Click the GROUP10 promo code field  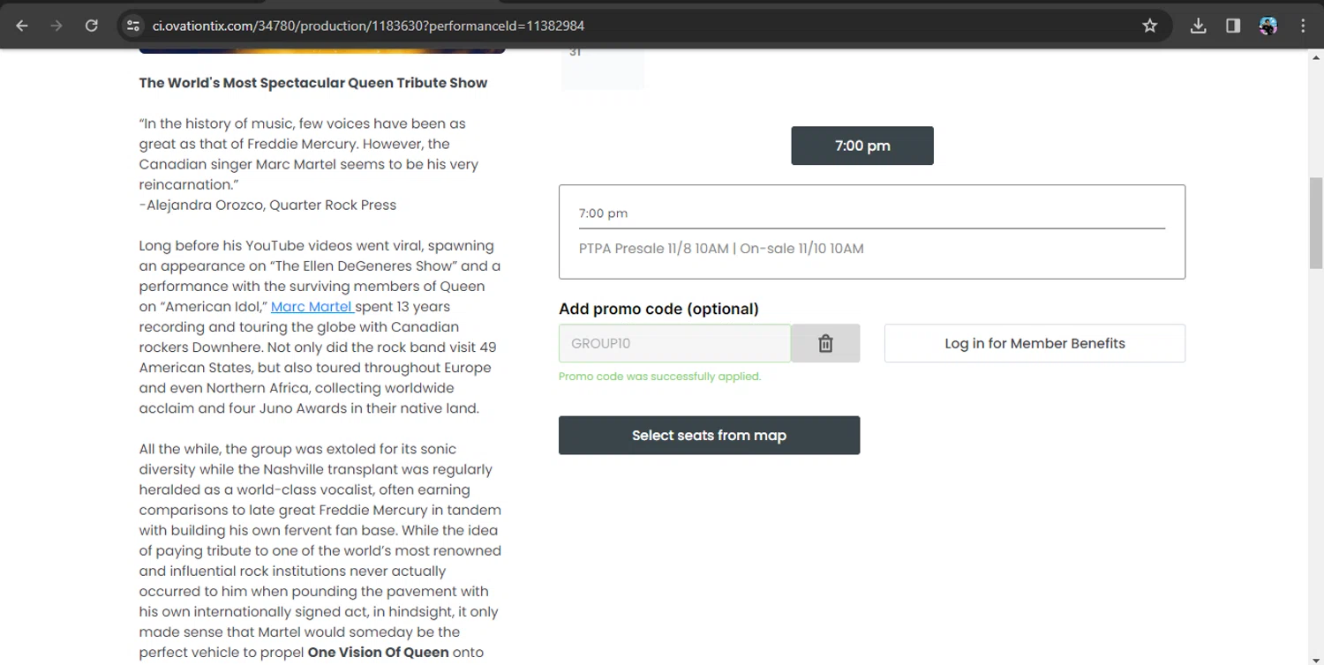674,343
